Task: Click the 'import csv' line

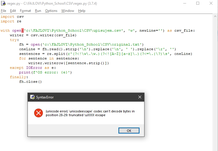Action: [x=12, y=17]
